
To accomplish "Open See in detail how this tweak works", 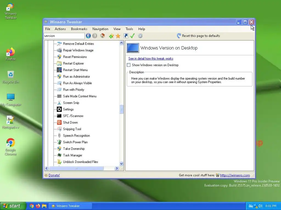I will tap(151, 59).
